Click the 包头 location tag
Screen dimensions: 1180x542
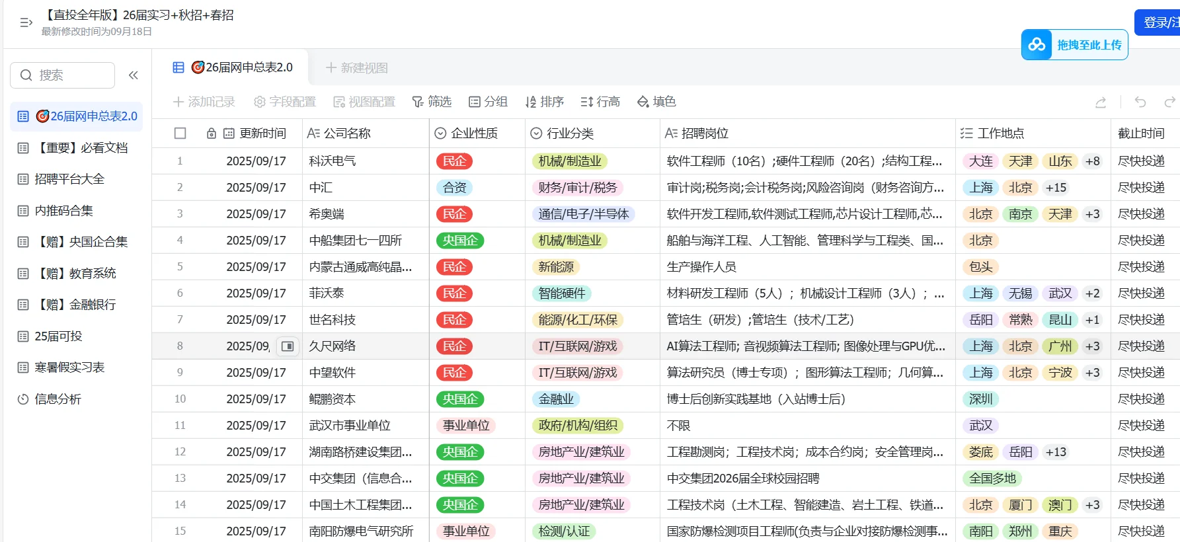[x=981, y=267]
